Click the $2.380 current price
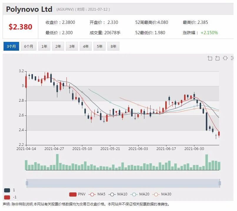Image resolution: width=237 pixels, height=211 pixels. [x=20, y=27]
